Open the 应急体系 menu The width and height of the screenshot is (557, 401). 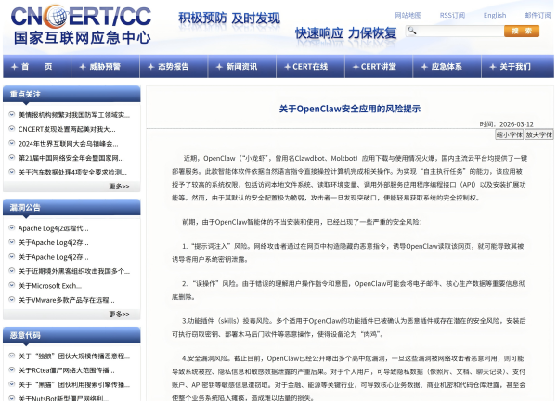447,67
